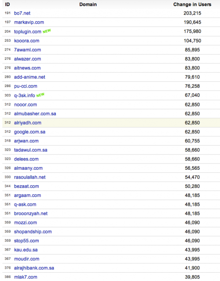Select the 50,280 users value
The height and width of the screenshot is (281, 220).
192,186
